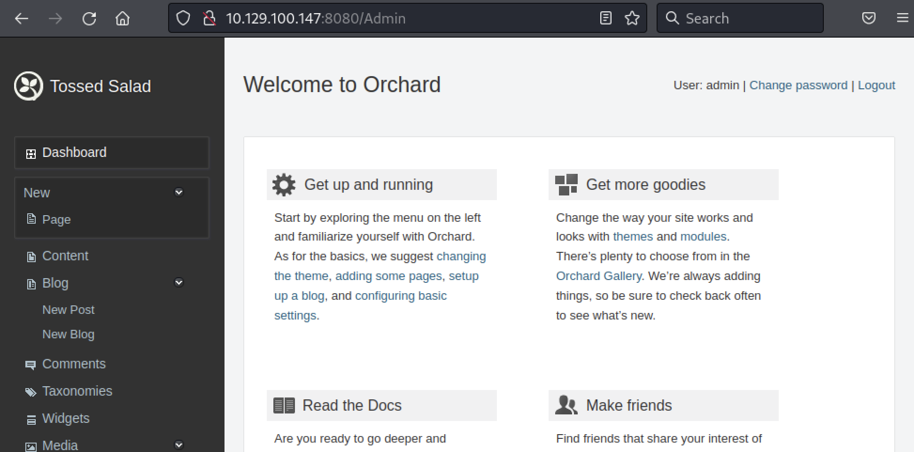This screenshot has width=914, height=452.
Task: Open Firefox hamburger application menu
Action: pos(902,18)
